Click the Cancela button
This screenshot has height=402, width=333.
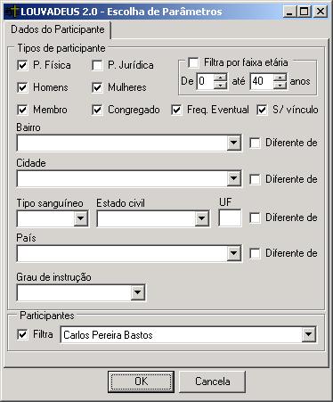tap(213, 381)
